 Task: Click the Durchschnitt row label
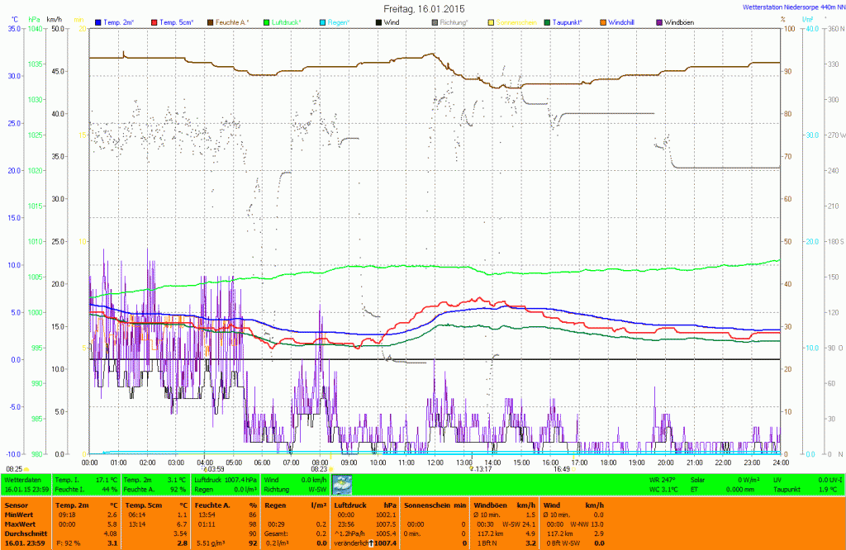pos(22,533)
